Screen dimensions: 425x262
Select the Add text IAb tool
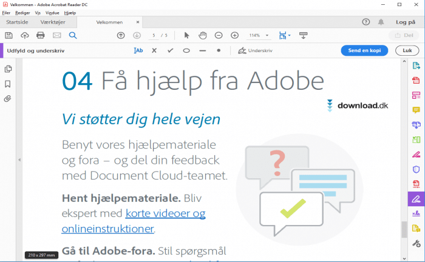138,50
